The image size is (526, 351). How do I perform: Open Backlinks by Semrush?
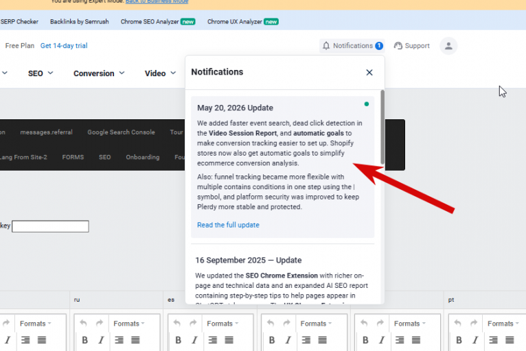point(80,22)
